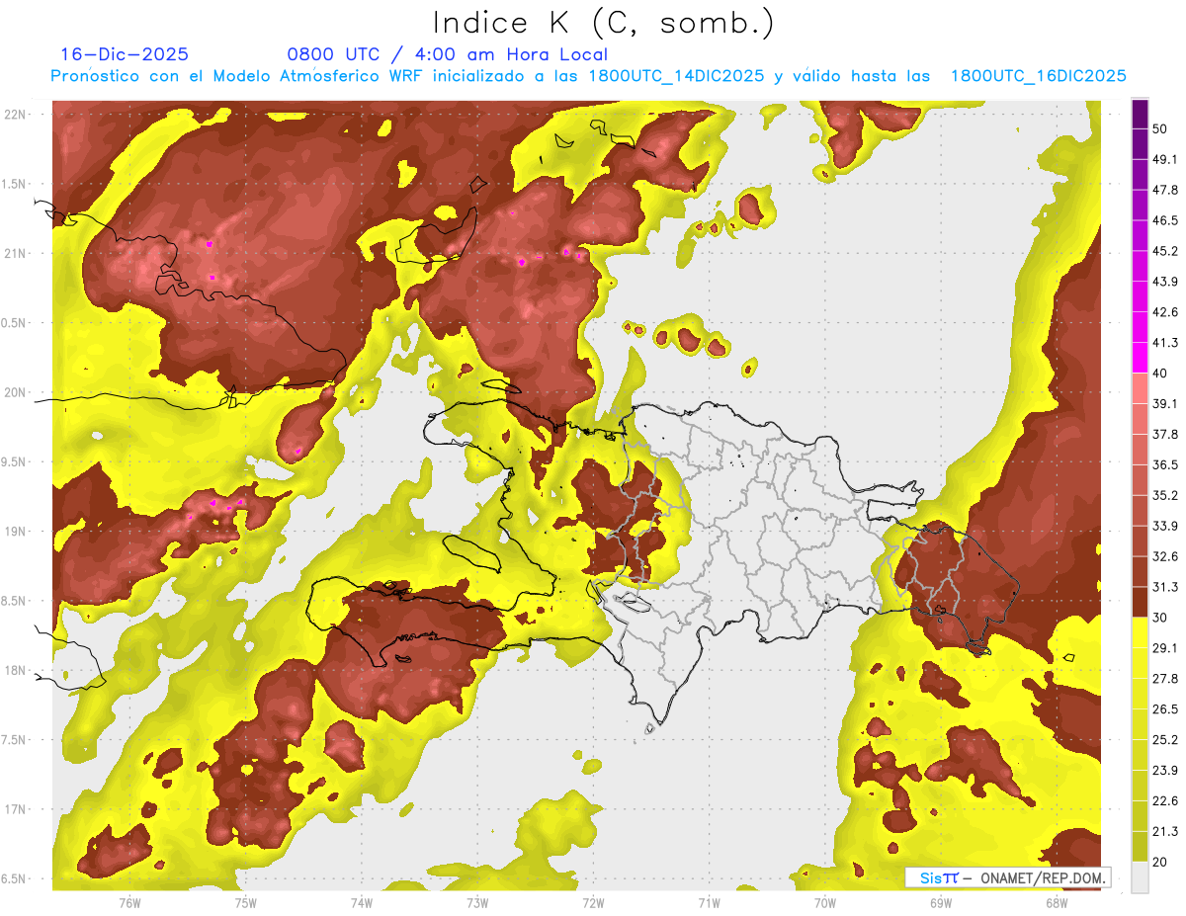This screenshot has height=916, width=1186.
Task: Click the legend value '29.1'
Action: point(1164,648)
